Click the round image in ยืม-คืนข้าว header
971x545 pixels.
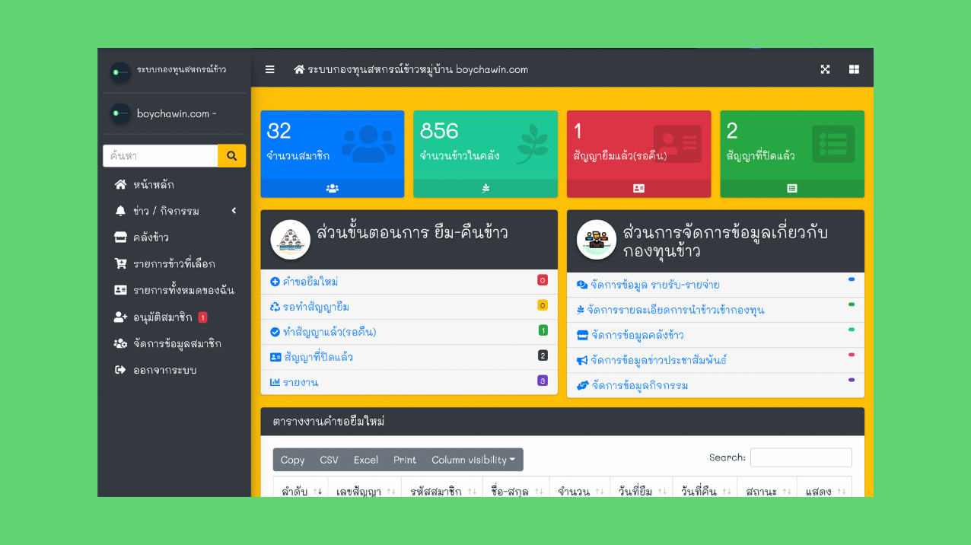291,240
